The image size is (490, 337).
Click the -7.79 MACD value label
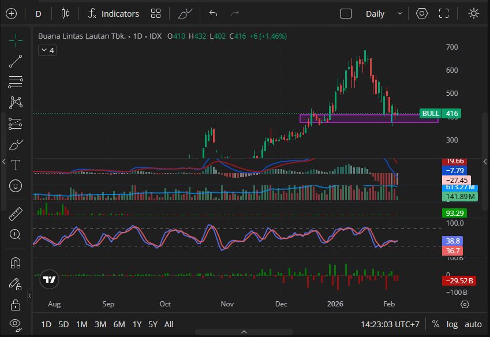pos(454,171)
